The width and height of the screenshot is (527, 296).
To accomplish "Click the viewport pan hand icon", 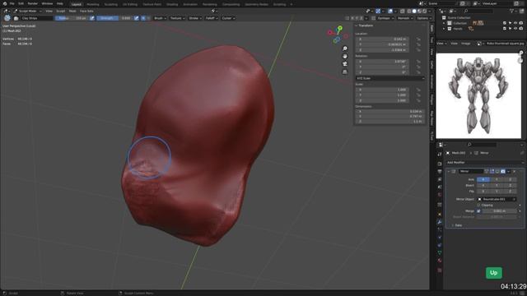I will pos(345,57).
